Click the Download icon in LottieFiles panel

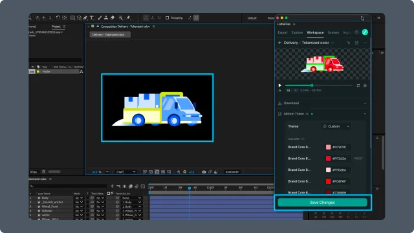(x=280, y=103)
